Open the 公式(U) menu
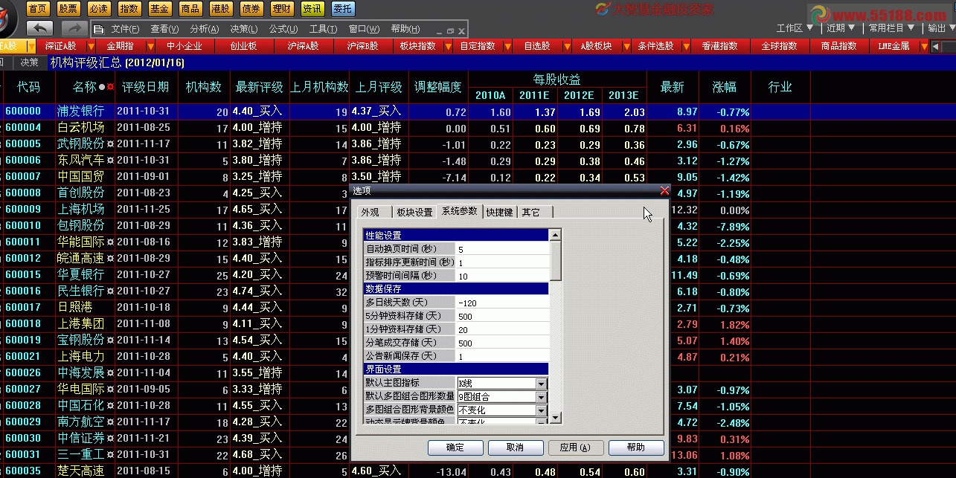Screen dimensions: 956x478 (283, 30)
